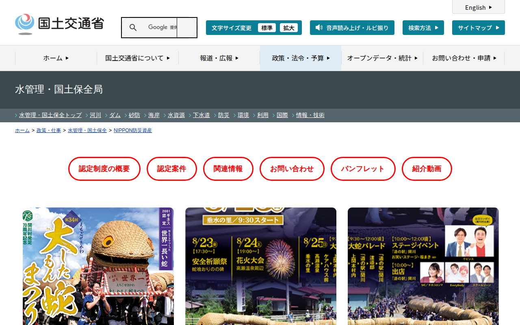This screenshot has width=520, height=325.
Task: Click the ホーム breadcrumb link
Action: [22, 130]
